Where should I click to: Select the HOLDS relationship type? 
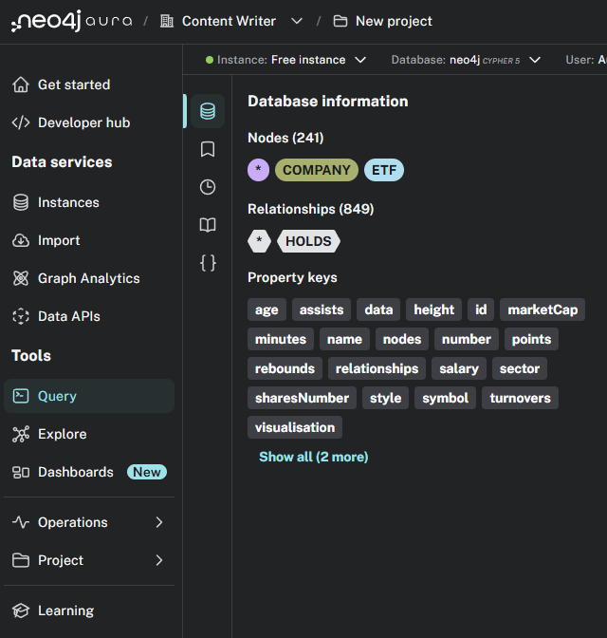[308, 241]
